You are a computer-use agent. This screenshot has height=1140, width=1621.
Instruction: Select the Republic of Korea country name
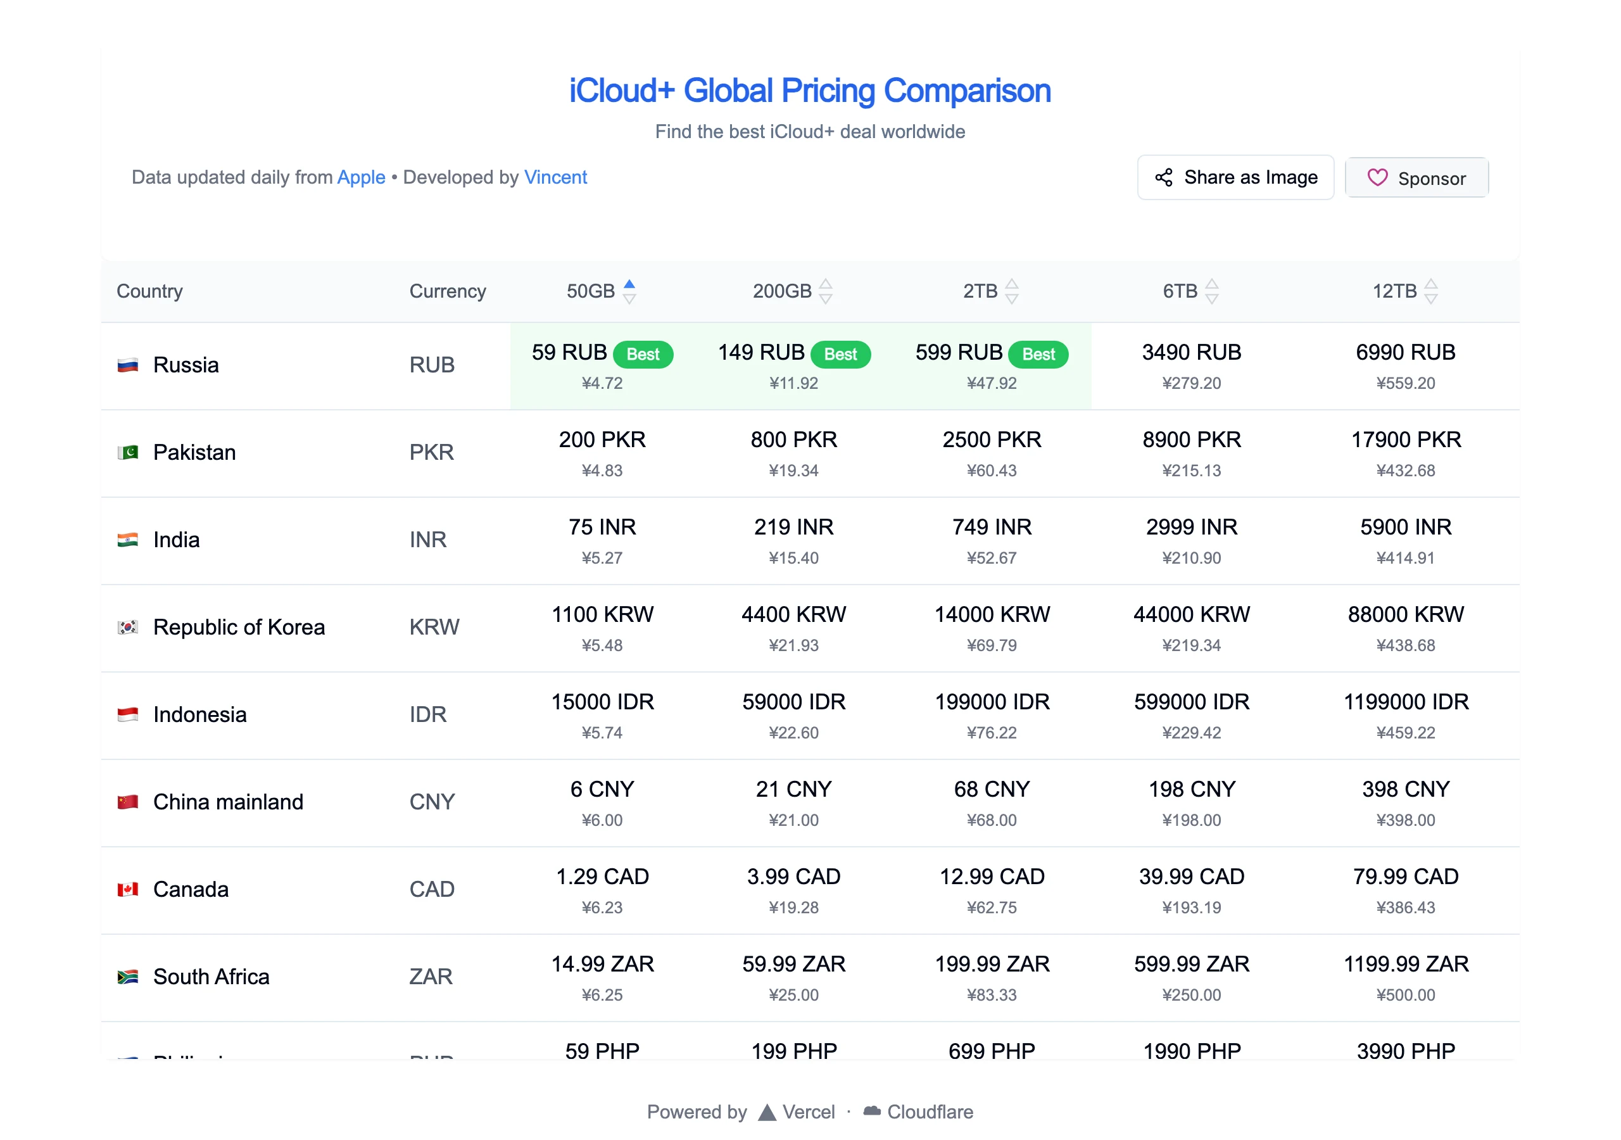pos(239,627)
